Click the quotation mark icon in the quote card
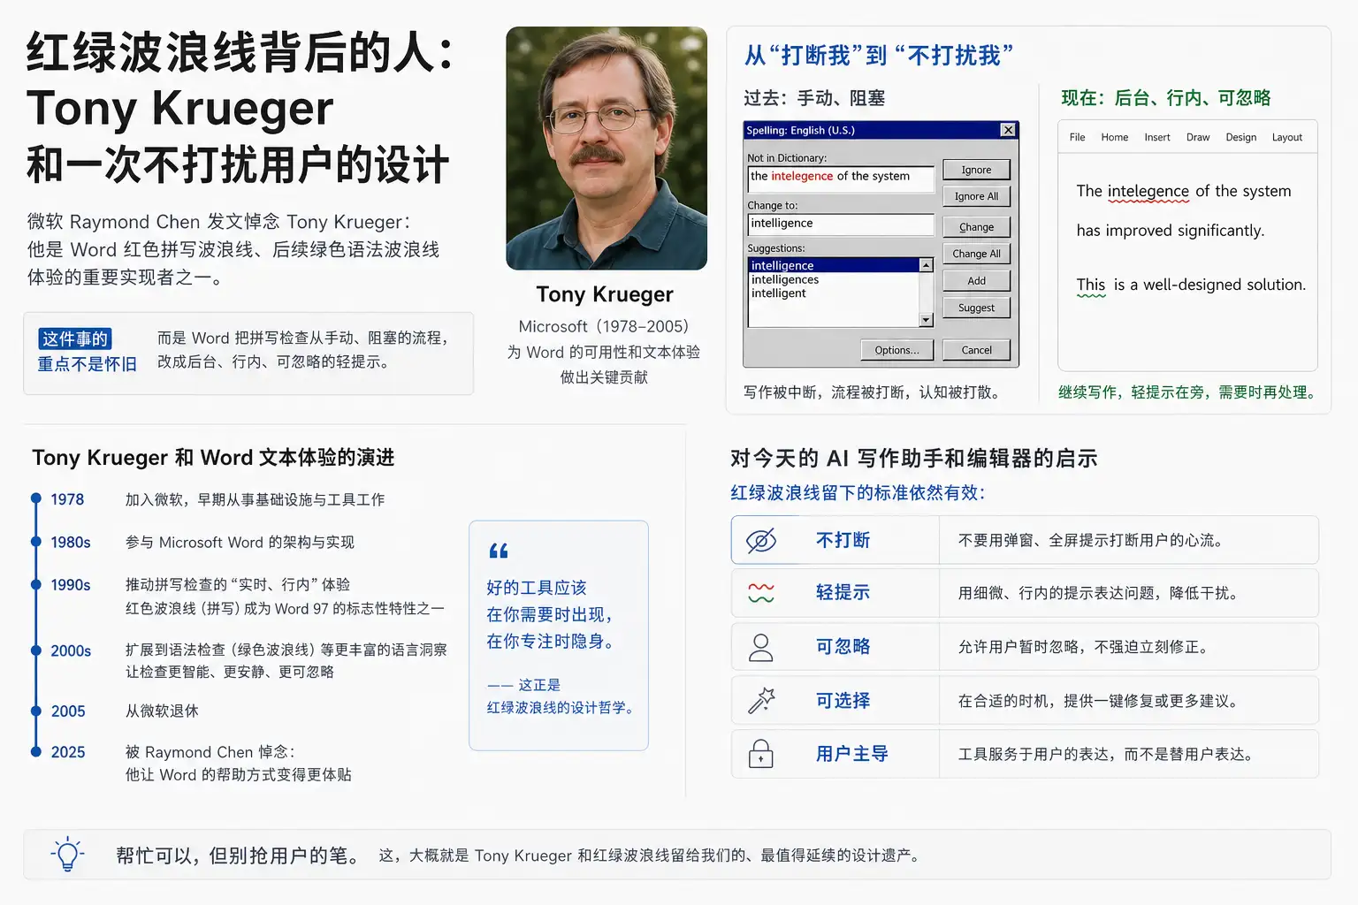Image resolution: width=1358 pixels, height=905 pixels. (x=499, y=551)
